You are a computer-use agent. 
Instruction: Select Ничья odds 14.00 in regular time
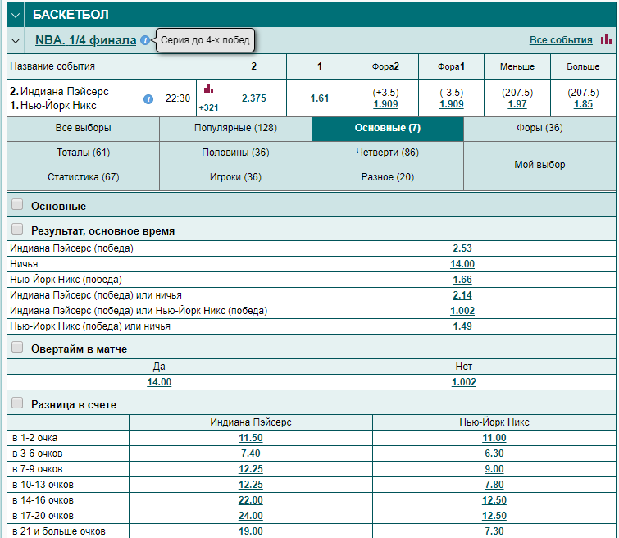pos(462,264)
